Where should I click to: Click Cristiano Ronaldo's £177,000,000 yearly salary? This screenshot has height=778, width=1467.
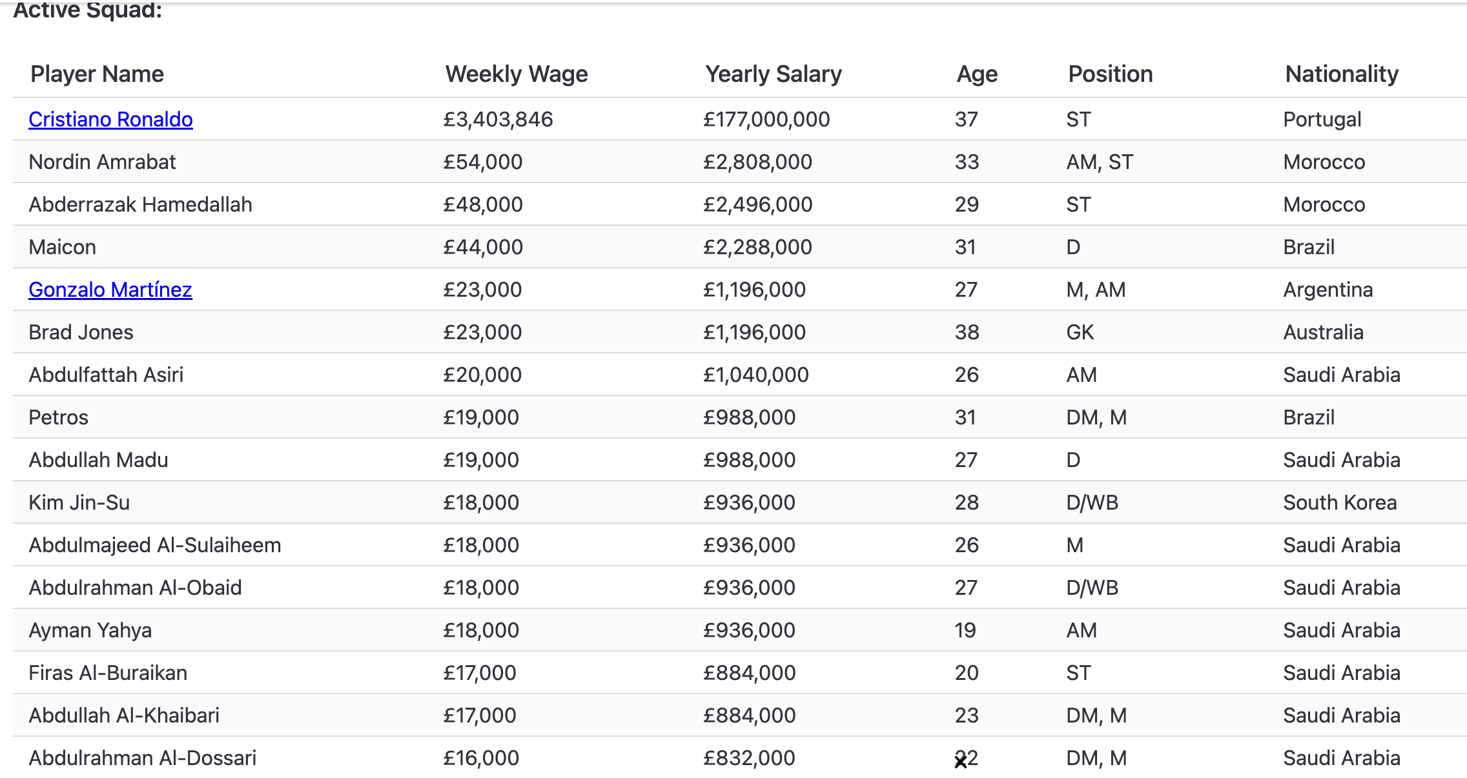766,119
